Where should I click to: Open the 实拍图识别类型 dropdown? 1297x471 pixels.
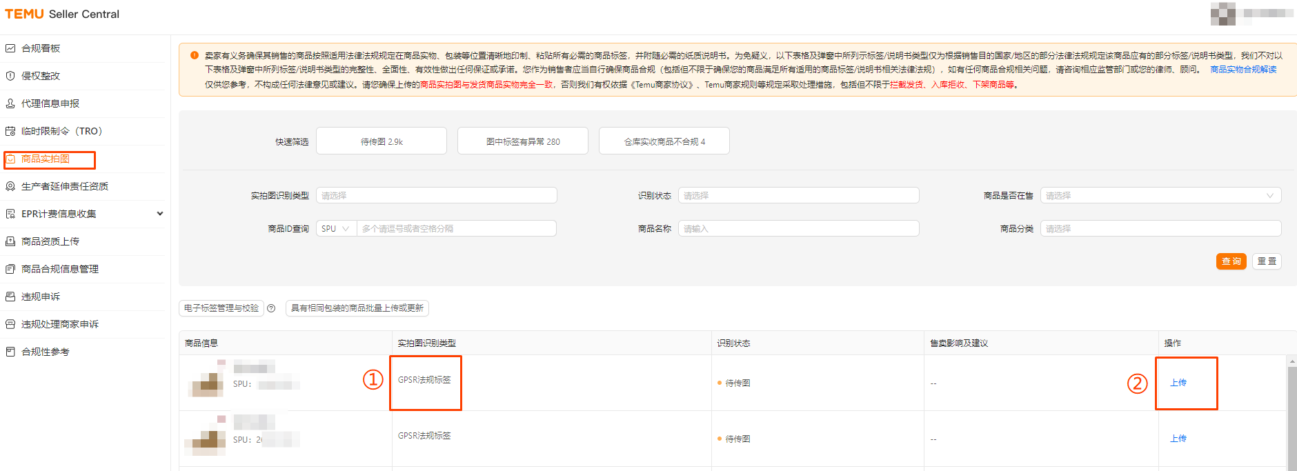coord(437,195)
